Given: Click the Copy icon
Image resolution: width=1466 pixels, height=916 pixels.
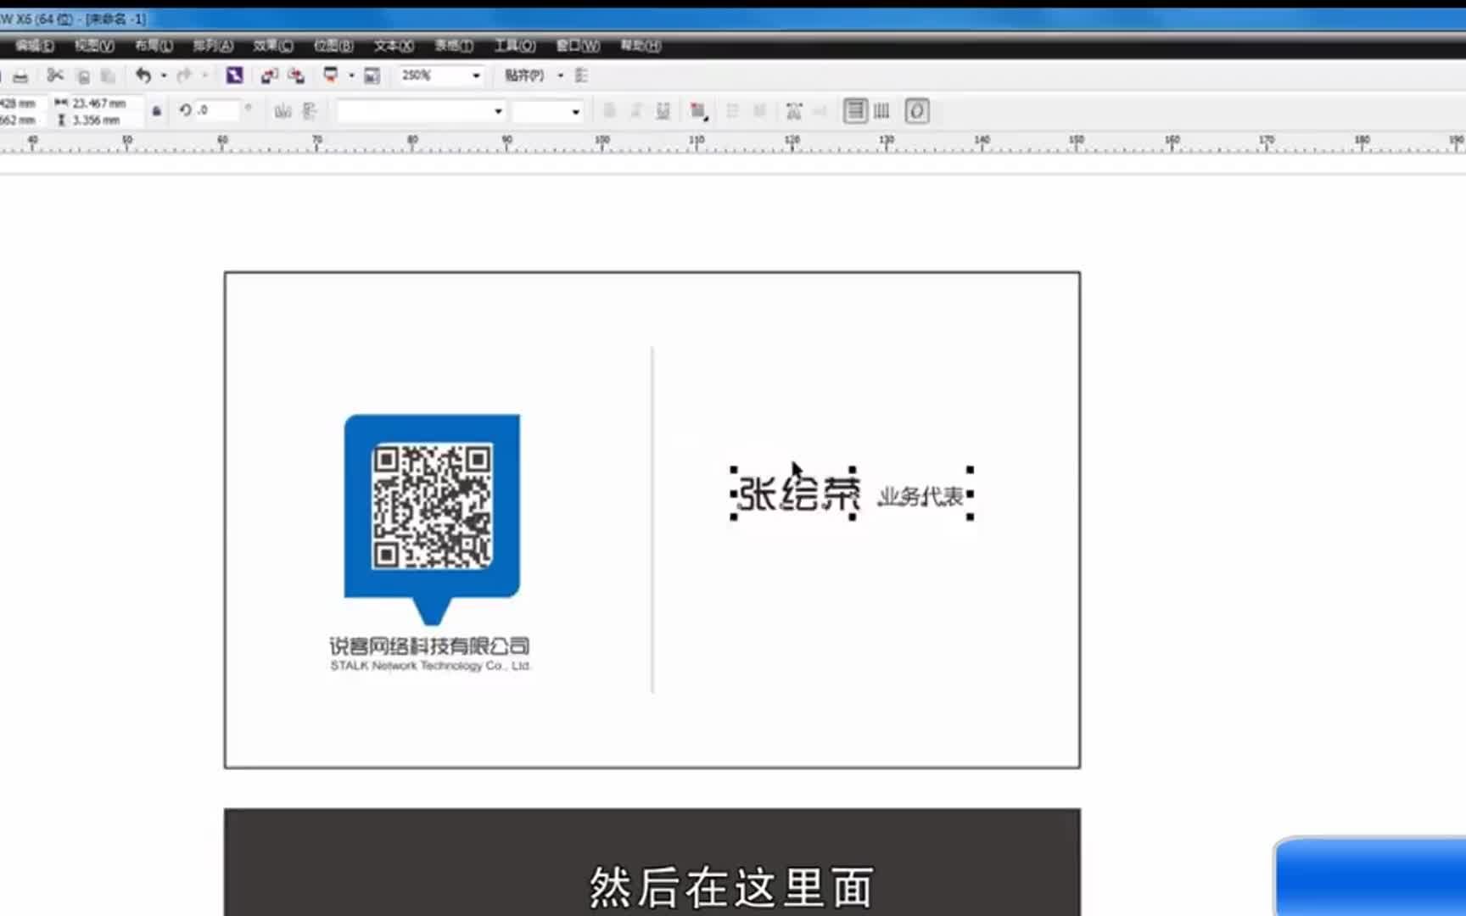Looking at the screenshot, I should point(83,76).
